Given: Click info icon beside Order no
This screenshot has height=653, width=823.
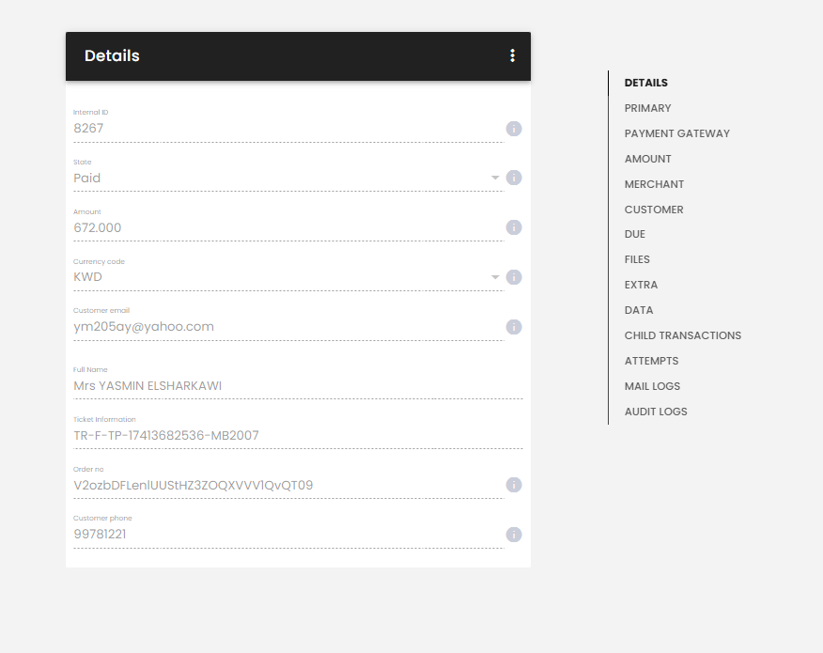Looking at the screenshot, I should point(514,485).
